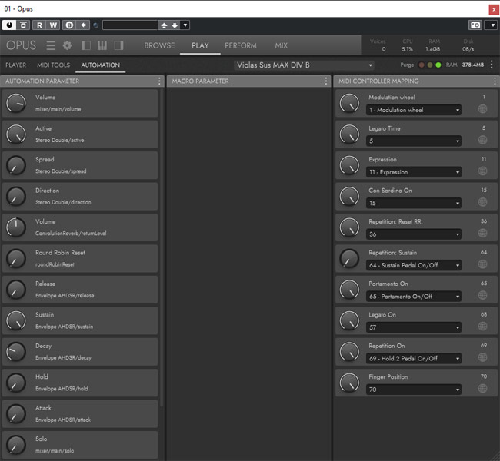500x461 pixels.
Task: Open Opus settings gear icon
Action: coord(67,45)
